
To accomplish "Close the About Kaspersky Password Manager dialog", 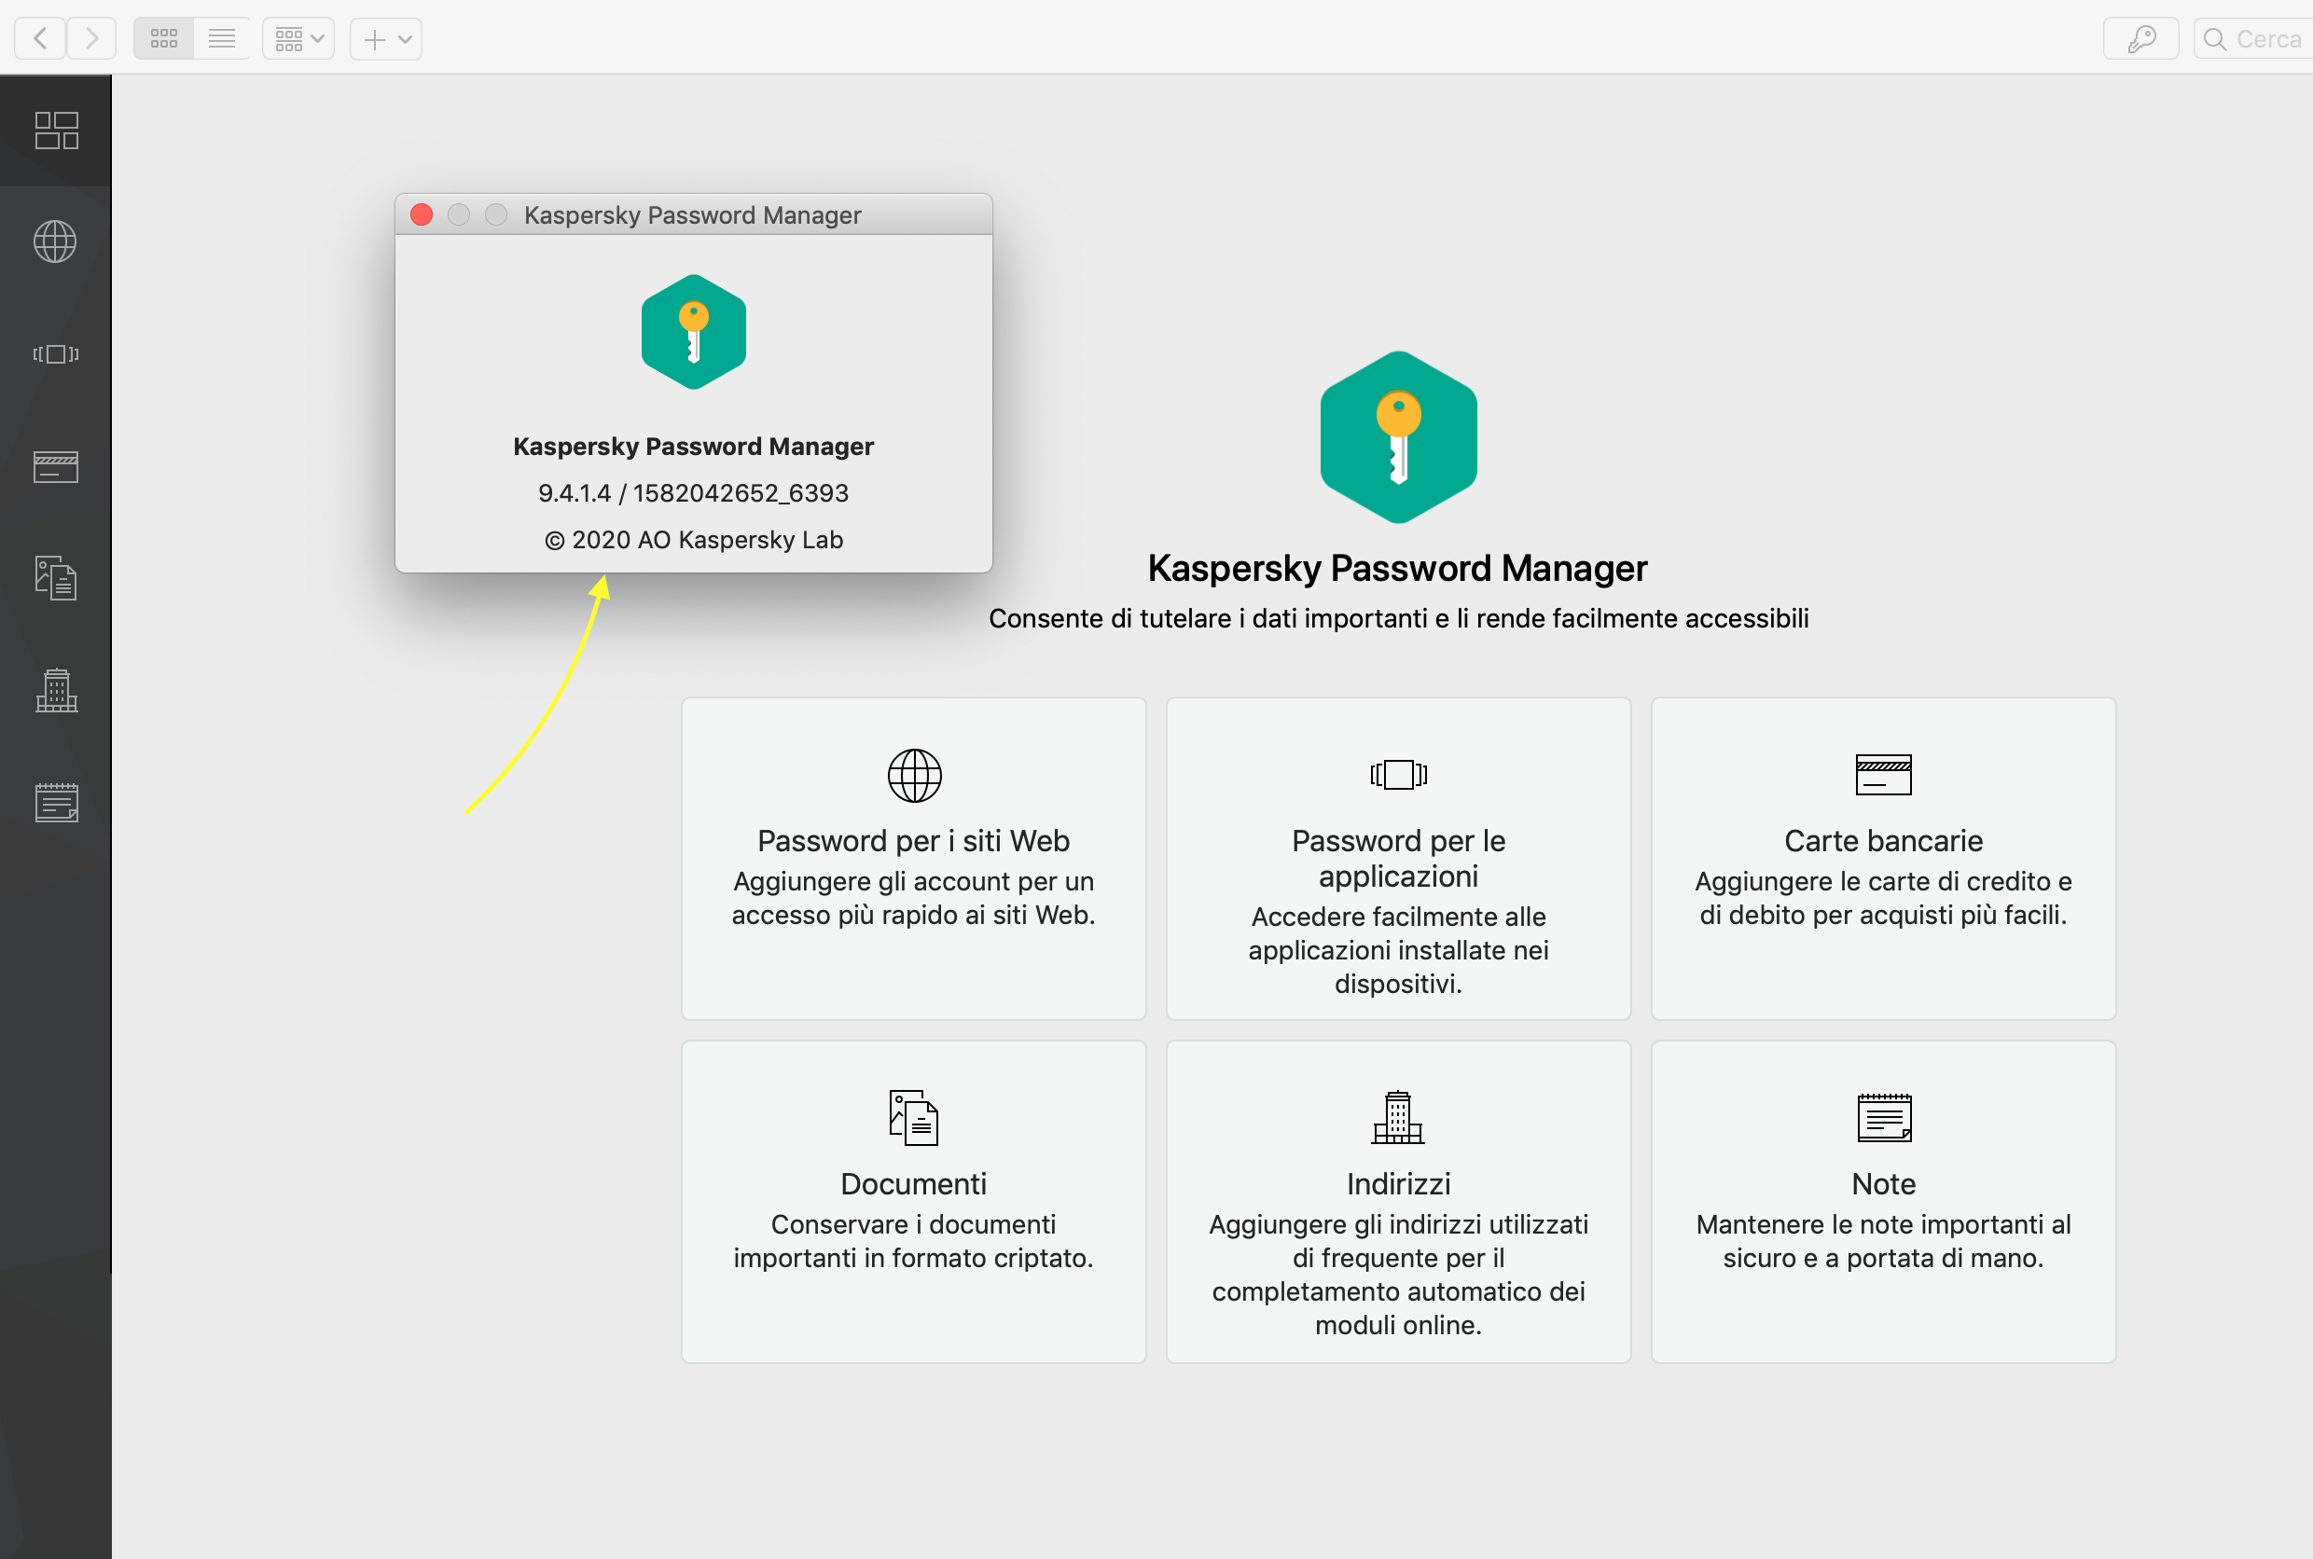I will tap(422, 214).
